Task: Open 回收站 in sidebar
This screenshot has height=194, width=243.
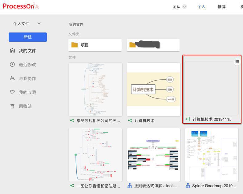Action: click(x=25, y=106)
